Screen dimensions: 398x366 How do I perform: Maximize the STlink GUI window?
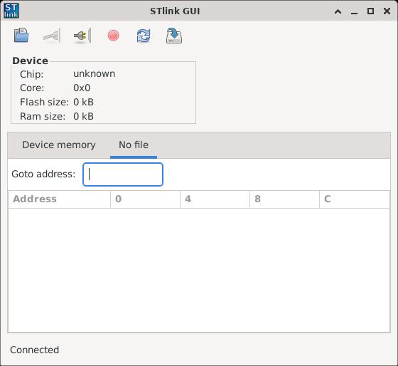[x=370, y=11]
